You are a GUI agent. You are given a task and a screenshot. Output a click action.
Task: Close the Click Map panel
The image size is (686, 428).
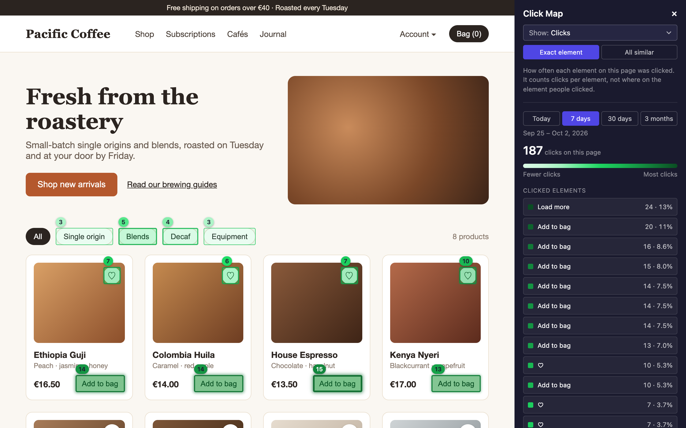(x=674, y=14)
